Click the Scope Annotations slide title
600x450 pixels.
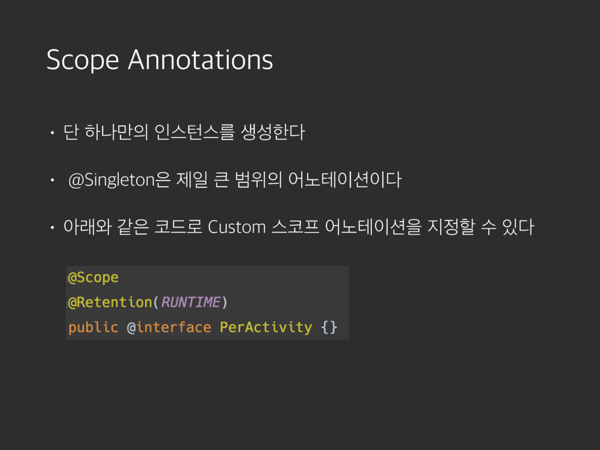159,60
